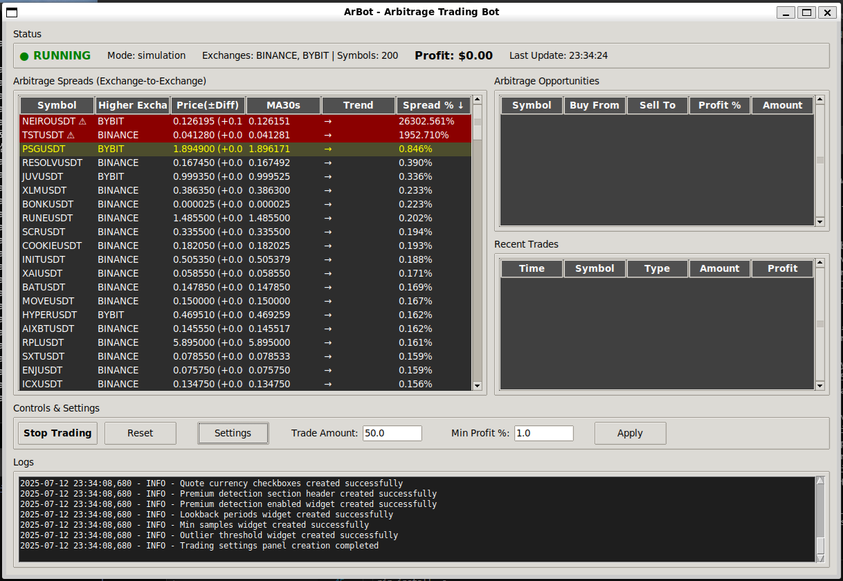
Task: Click the Recent Trades scrollbar down arrow
Action: [820, 385]
